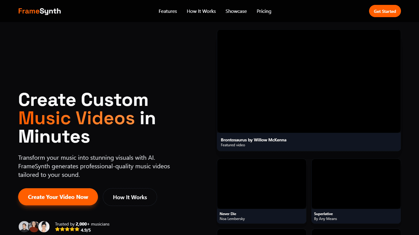The height and width of the screenshot is (235, 419).
Task: Click the Brontosaurus by Willow McKenna title
Action: (254, 140)
